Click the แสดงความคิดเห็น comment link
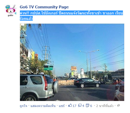 (43, 106)
